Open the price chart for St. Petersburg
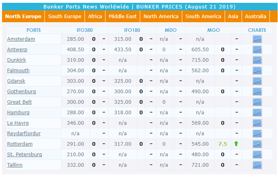The height and width of the screenshot is (178, 278). tap(257, 155)
